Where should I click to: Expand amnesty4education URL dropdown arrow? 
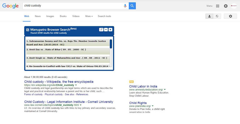[165, 89]
